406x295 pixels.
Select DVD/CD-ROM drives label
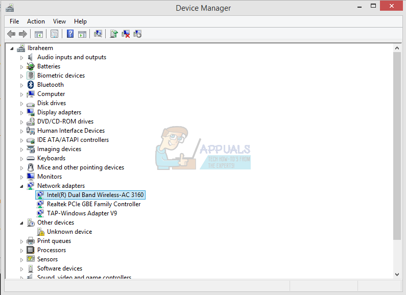point(65,121)
